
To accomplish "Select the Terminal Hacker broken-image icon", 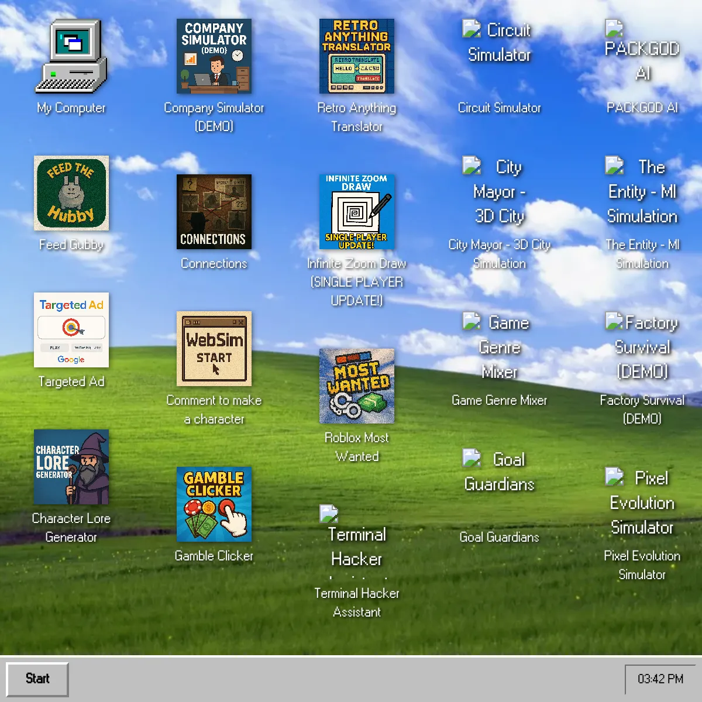I will click(x=357, y=541).
